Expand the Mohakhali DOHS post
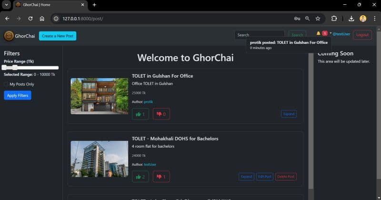Viewport: 381px width, 200px height. click(x=246, y=177)
